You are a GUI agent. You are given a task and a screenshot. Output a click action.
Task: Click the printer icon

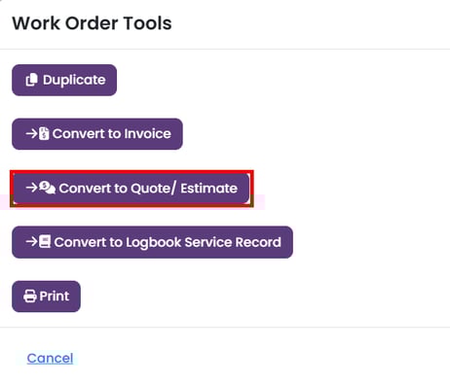tap(30, 297)
